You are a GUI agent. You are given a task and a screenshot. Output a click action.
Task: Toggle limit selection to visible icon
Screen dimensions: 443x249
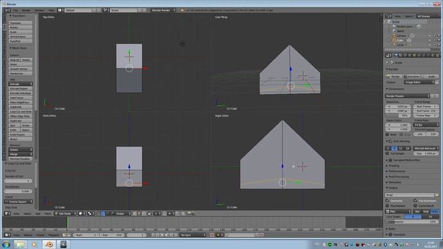coord(150,214)
